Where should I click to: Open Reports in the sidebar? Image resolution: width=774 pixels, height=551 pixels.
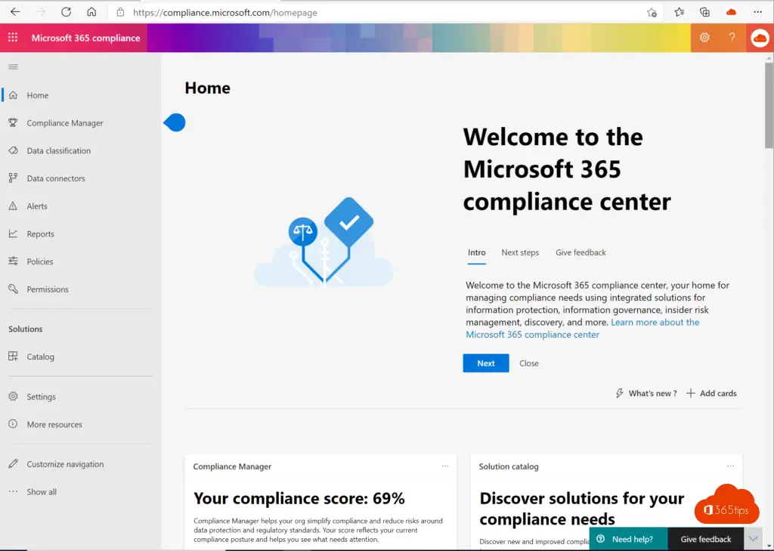tap(41, 234)
